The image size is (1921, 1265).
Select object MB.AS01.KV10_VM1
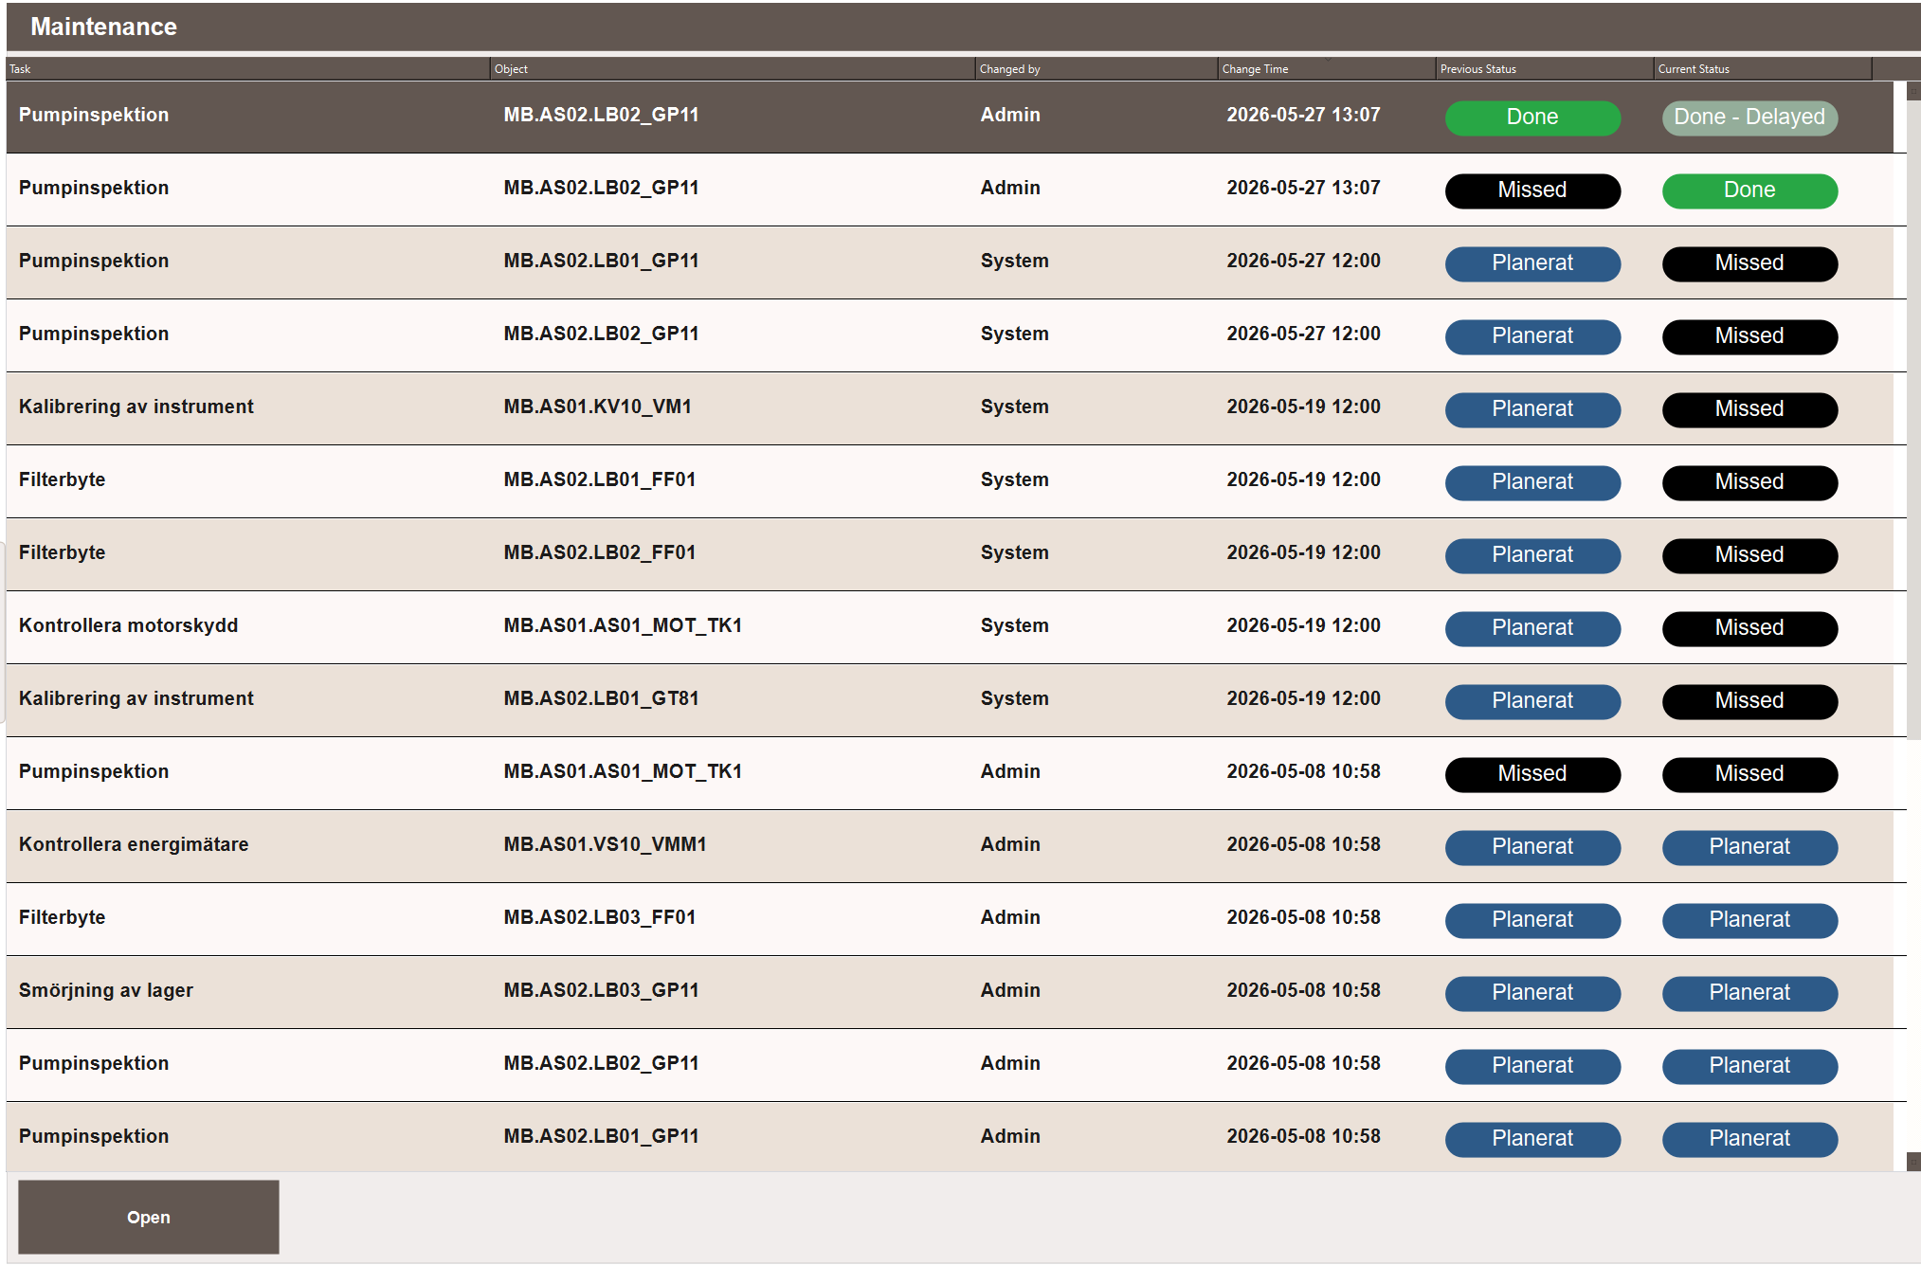point(597,407)
